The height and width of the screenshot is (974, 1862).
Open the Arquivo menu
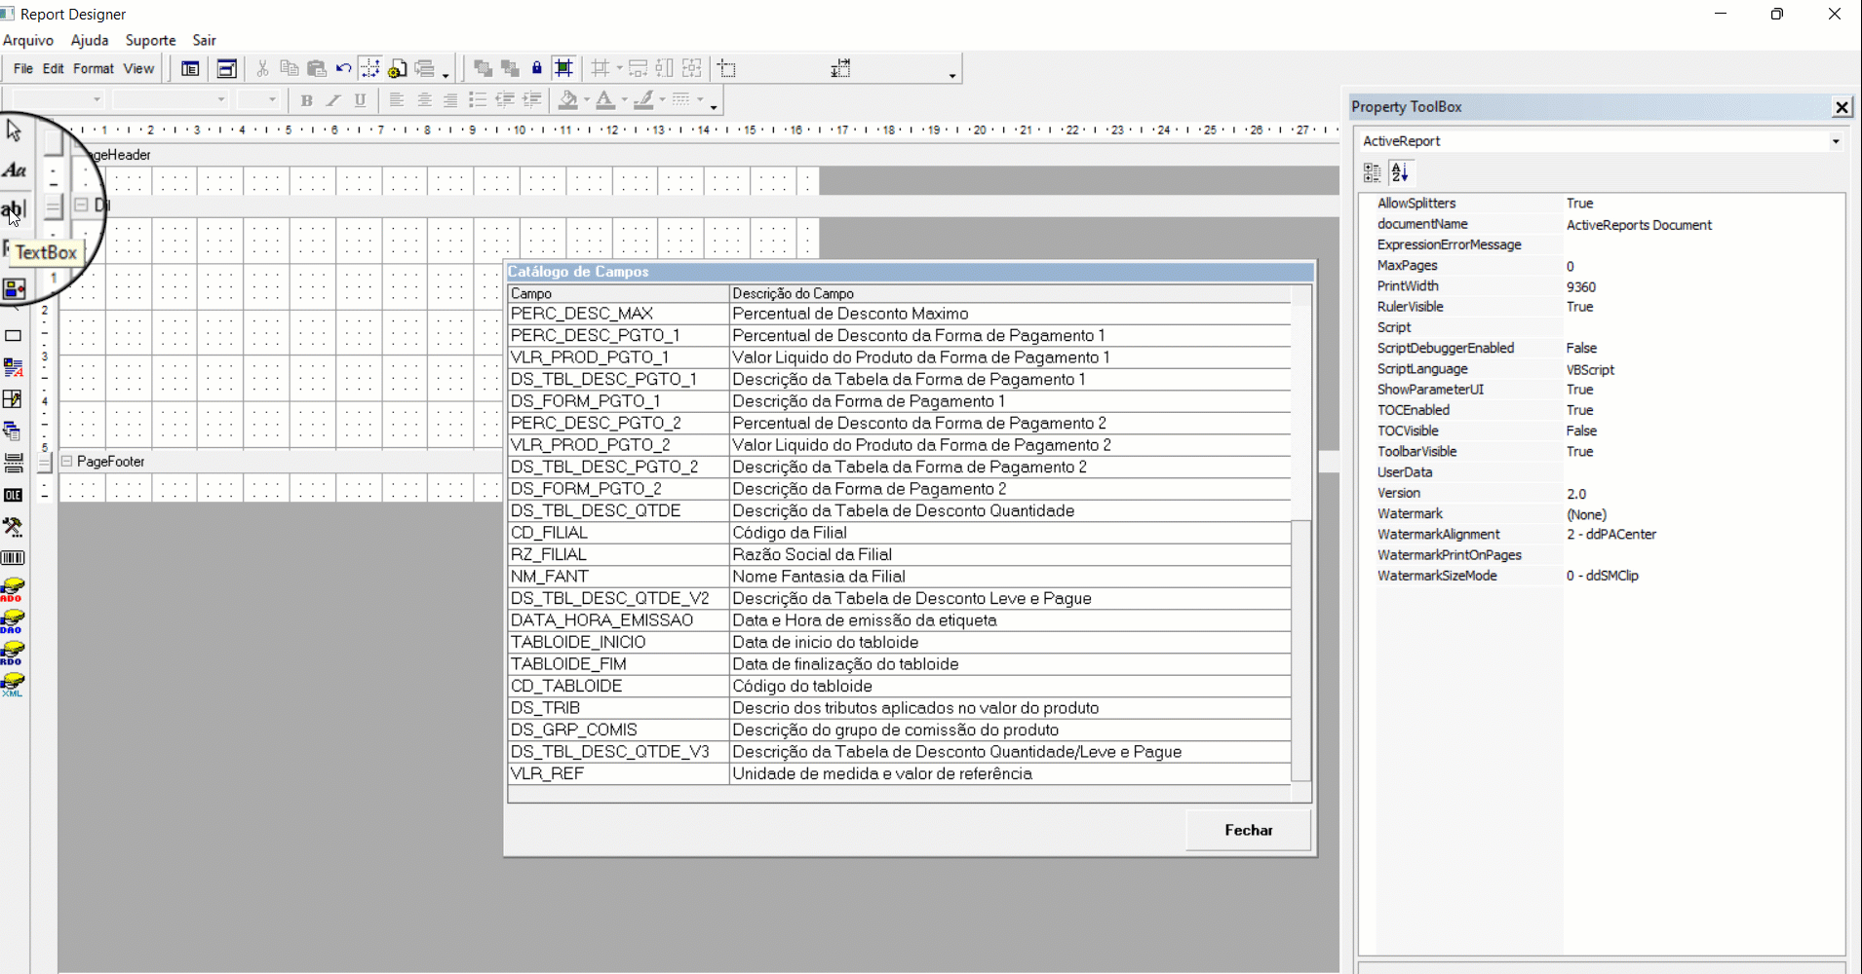pyautogui.click(x=28, y=40)
